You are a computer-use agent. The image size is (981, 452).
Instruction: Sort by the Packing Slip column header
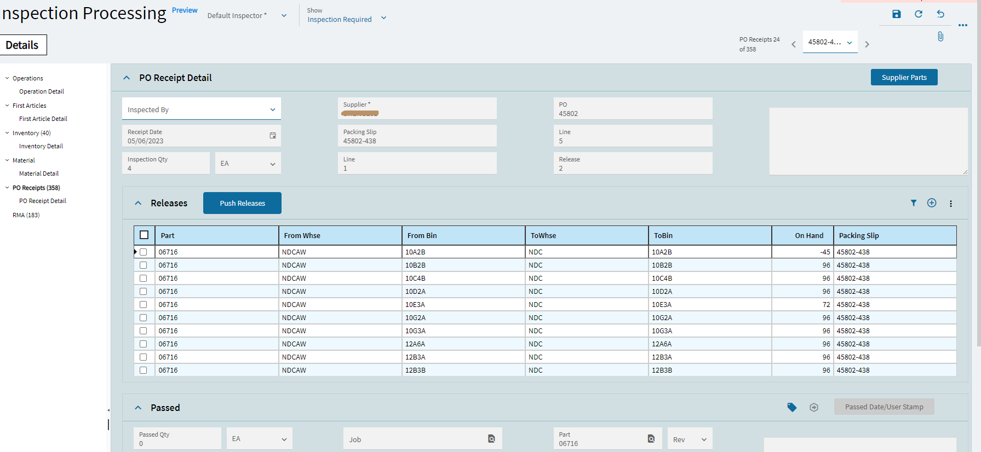[x=895, y=235]
